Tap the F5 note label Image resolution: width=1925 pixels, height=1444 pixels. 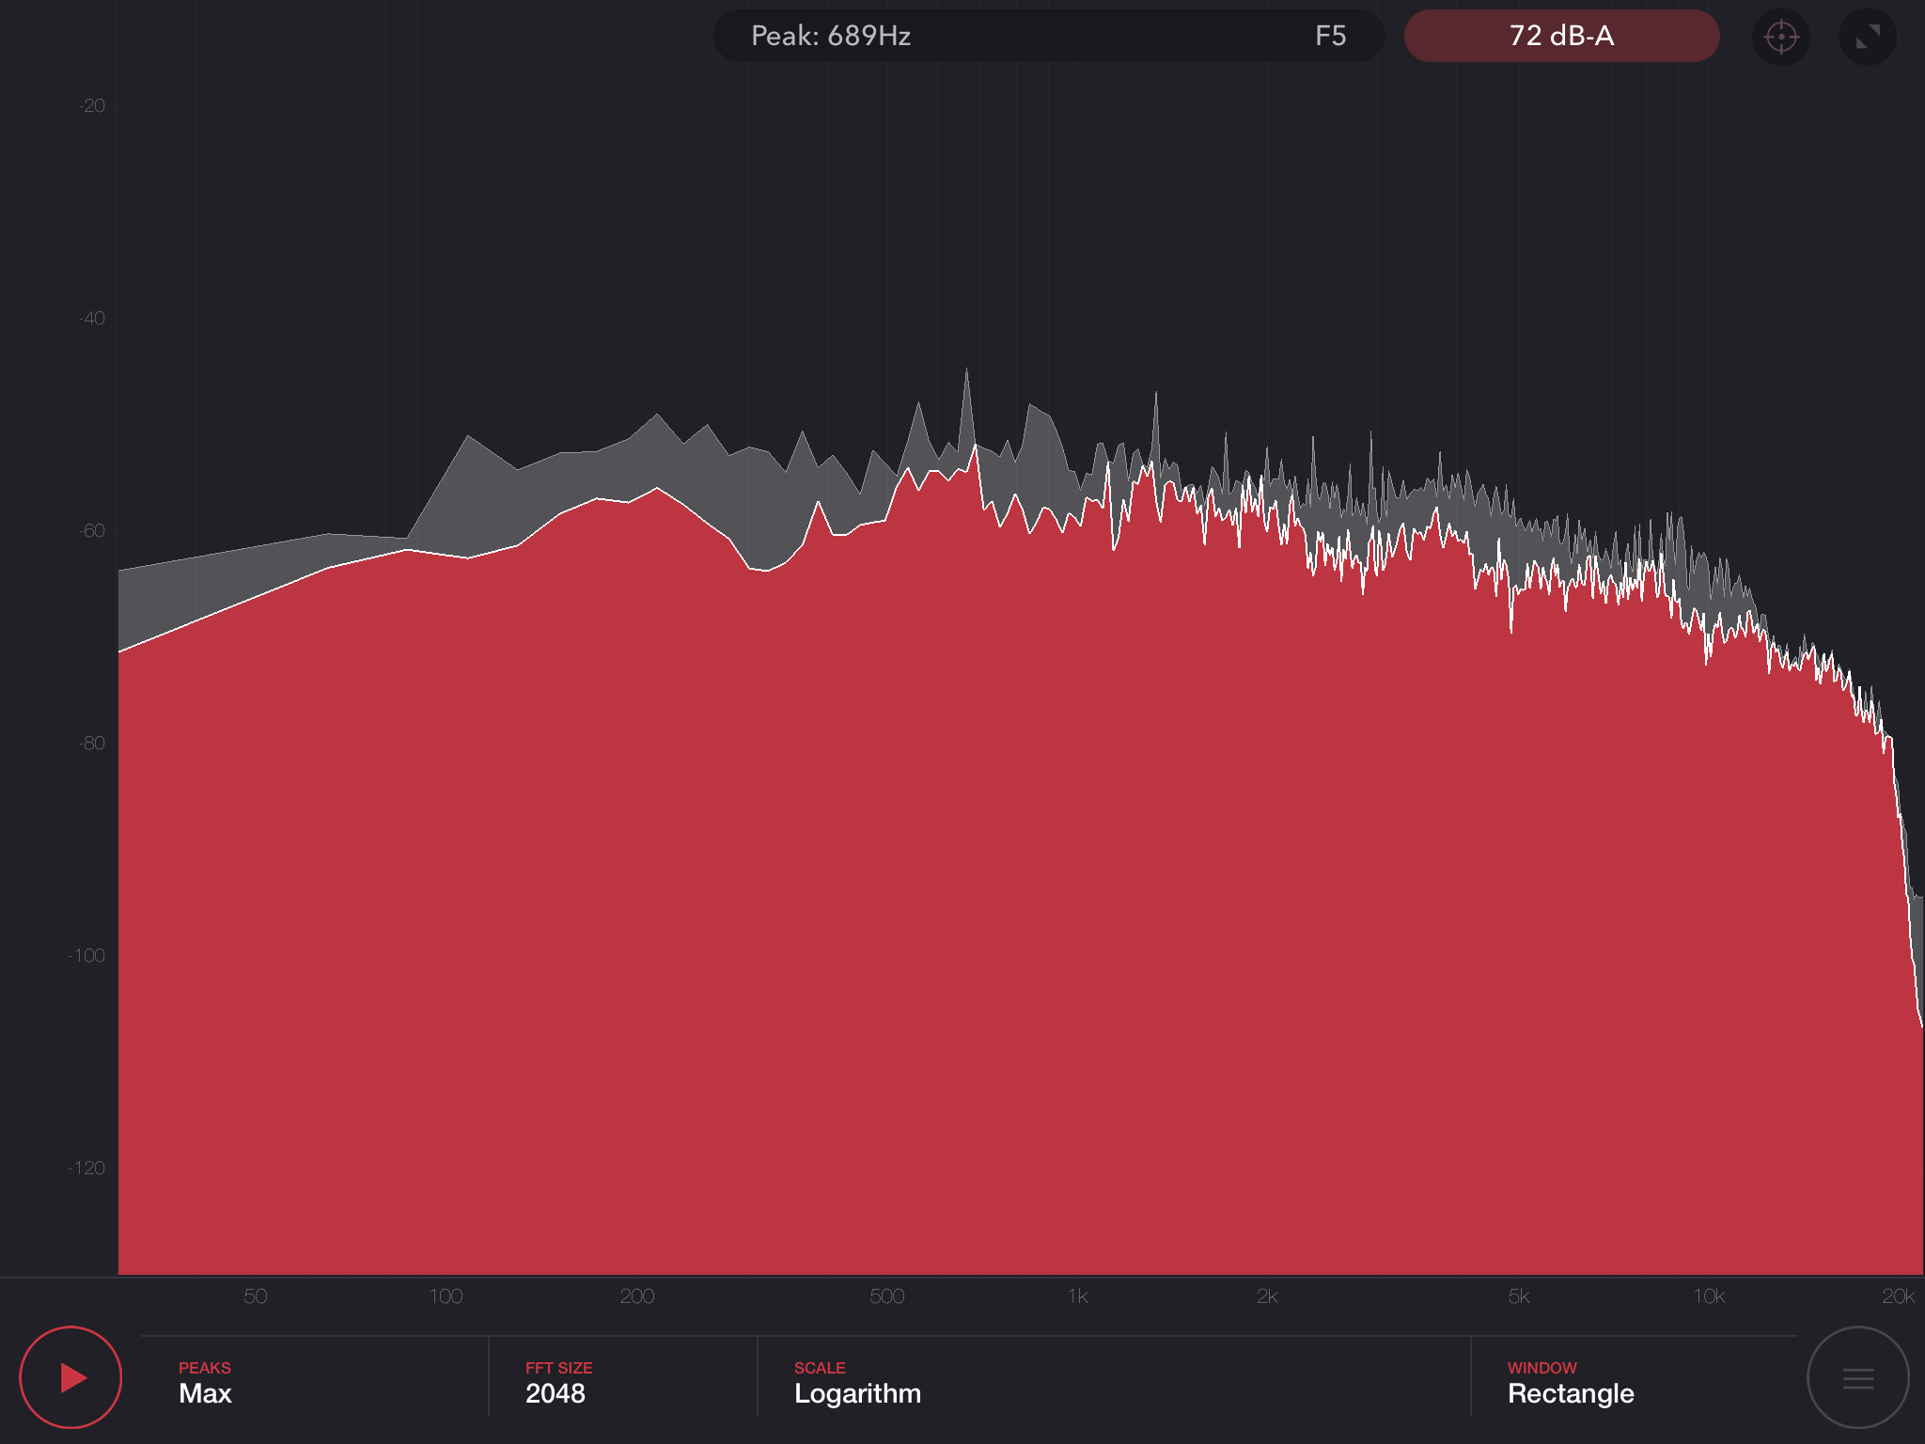pyautogui.click(x=1330, y=37)
